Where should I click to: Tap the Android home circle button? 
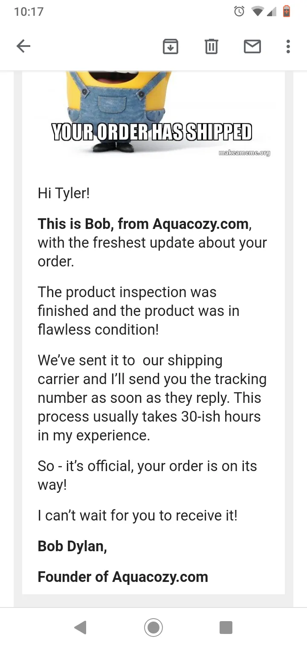(x=153, y=628)
